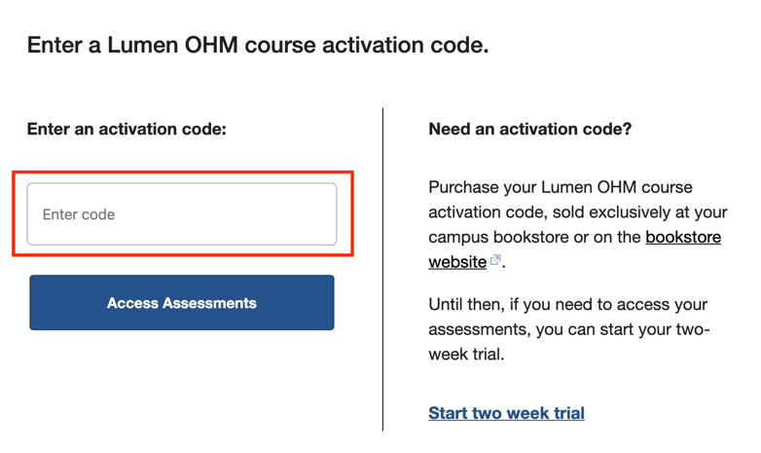Click the "Enter an activation code:" label
Image resolution: width=761 pixels, height=453 pixels.
pos(127,129)
